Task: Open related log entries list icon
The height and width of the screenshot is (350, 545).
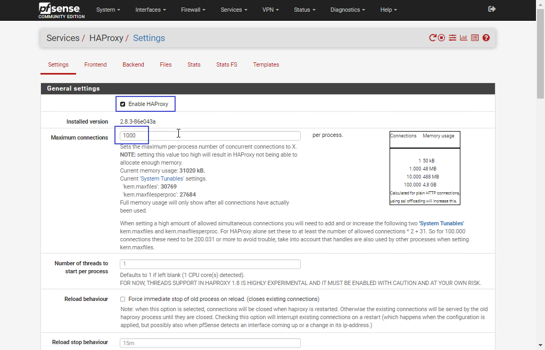Action: 475,38
